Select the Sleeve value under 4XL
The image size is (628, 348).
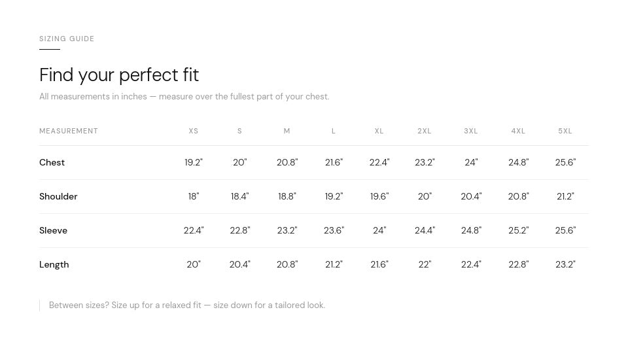pos(518,230)
